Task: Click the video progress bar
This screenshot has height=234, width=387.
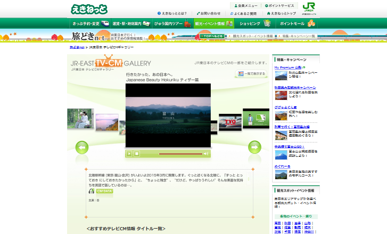Action: 180,154
